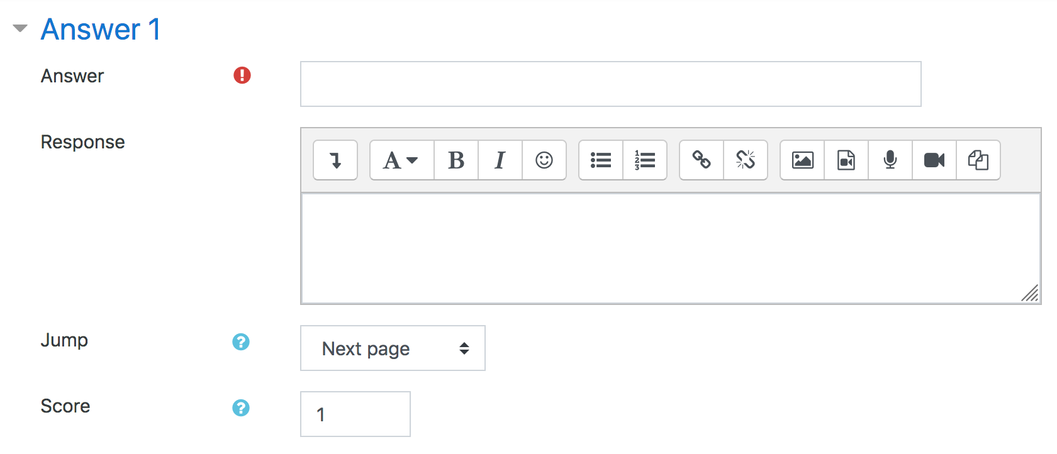This screenshot has height=454, width=1057.
Task: Insert an image
Action: click(802, 160)
